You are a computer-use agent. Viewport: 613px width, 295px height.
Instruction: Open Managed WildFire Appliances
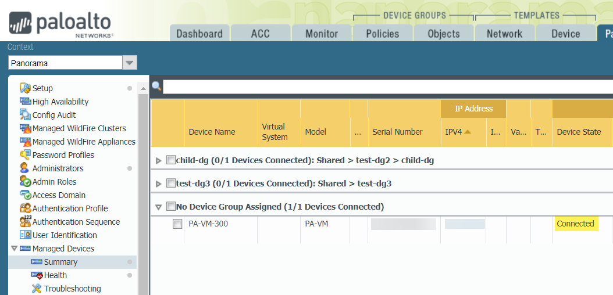click(x=84, y=142)
